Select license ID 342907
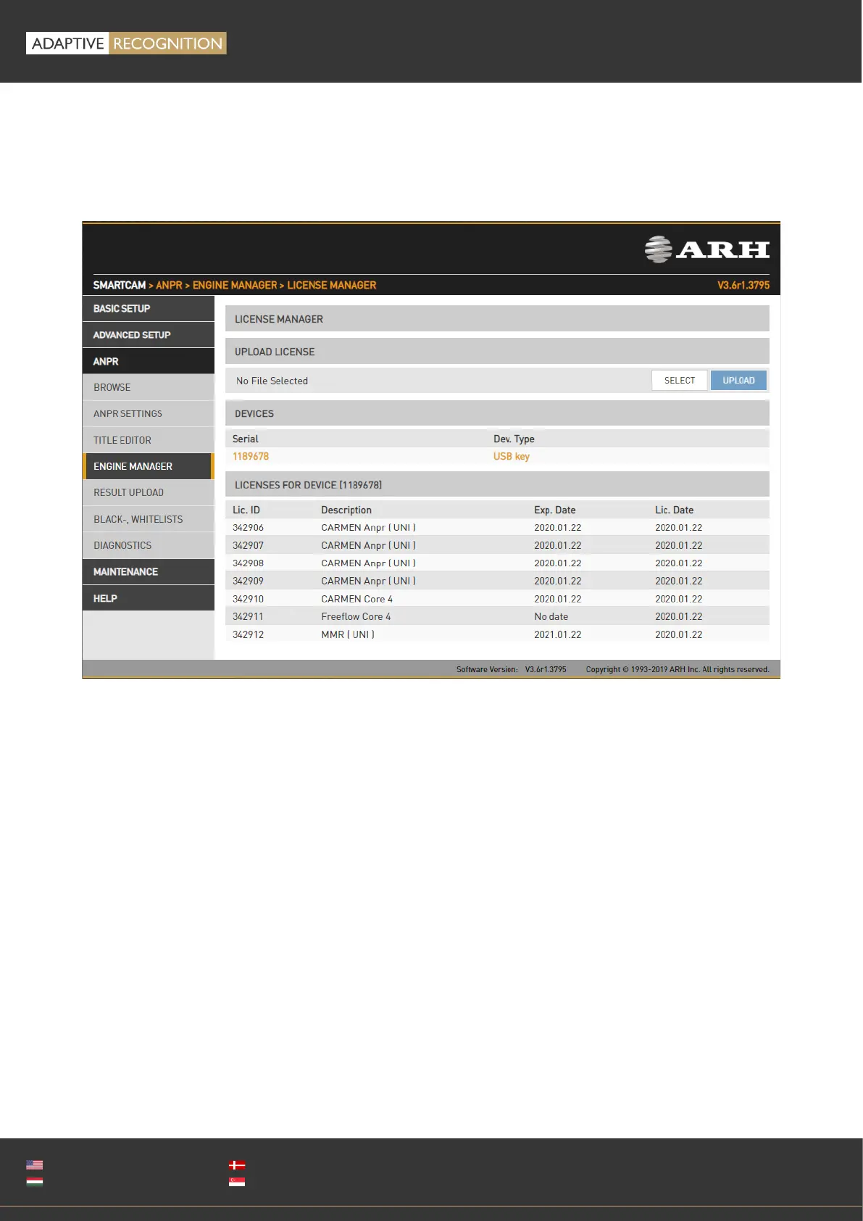Image resolution: width=863 pixels, height=1221 pixels. (x=248, y=545)
